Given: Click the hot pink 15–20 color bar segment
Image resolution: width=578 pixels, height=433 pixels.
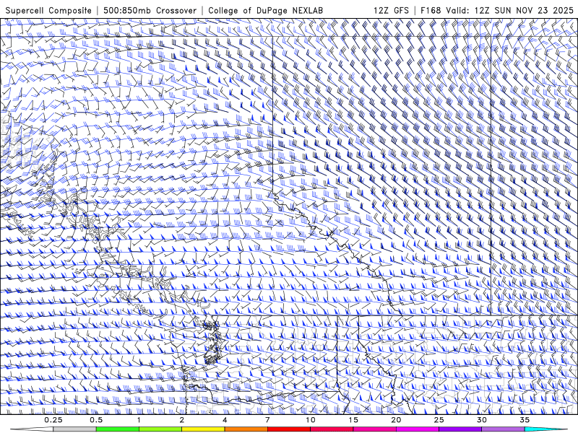Looking at the screenshot, I should click(374, 429).
